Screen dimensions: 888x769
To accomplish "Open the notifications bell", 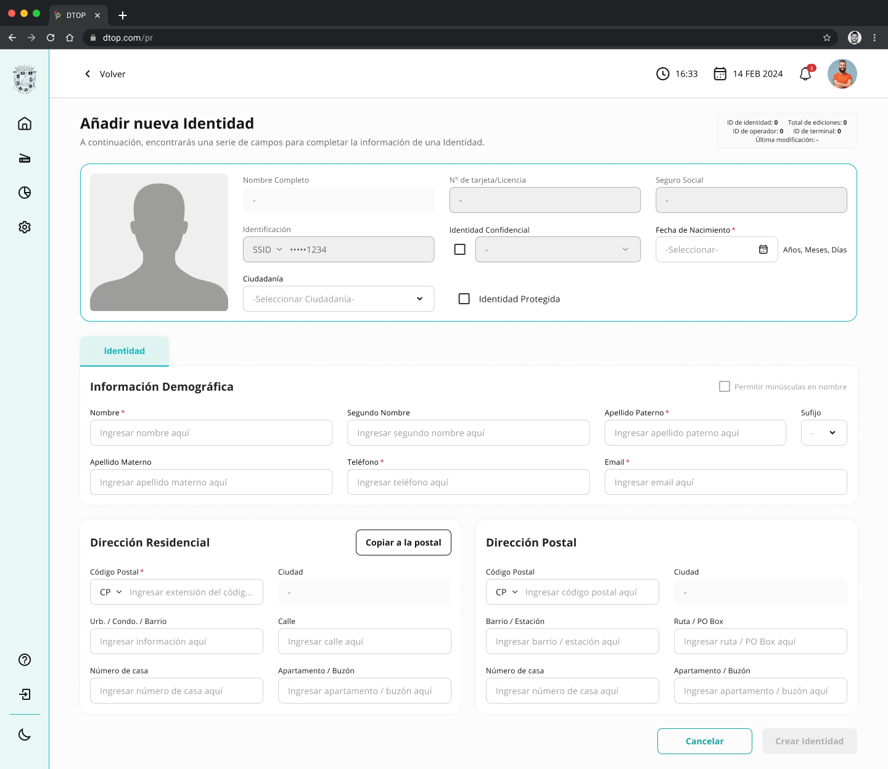I will [x=805, y=74].
